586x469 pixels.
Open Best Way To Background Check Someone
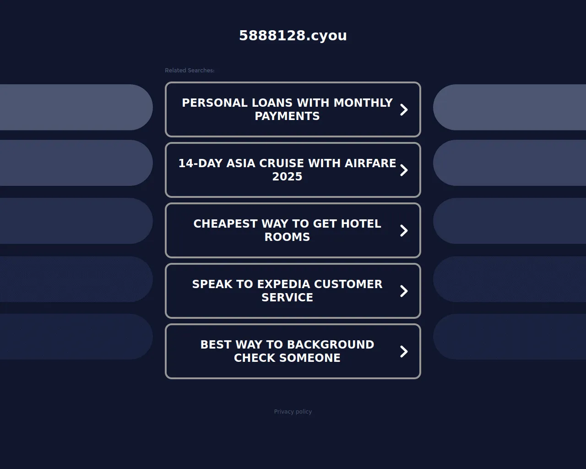(287, 351)
